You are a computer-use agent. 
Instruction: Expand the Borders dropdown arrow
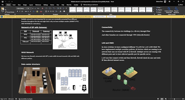click(x=66, y=11)
